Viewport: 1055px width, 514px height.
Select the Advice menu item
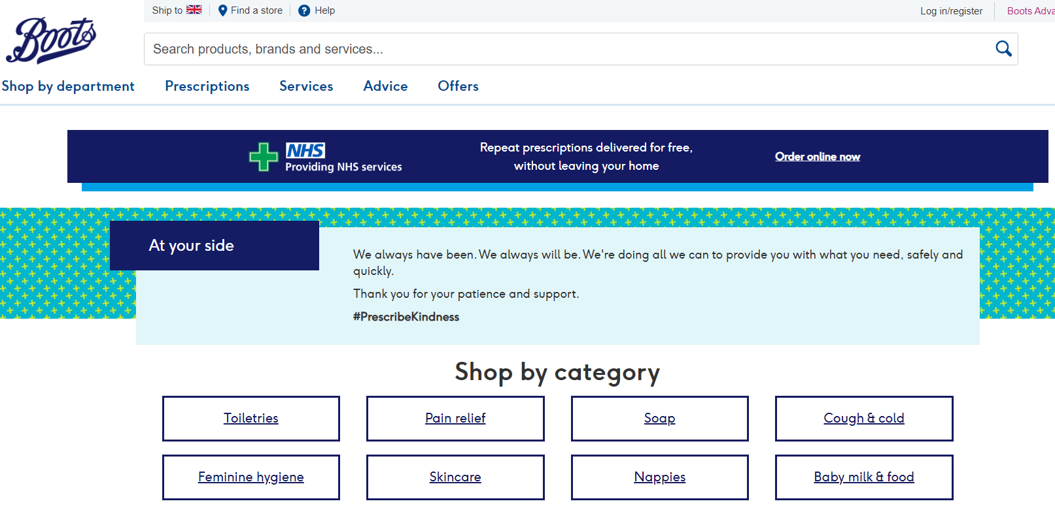(x=385, y=86)
